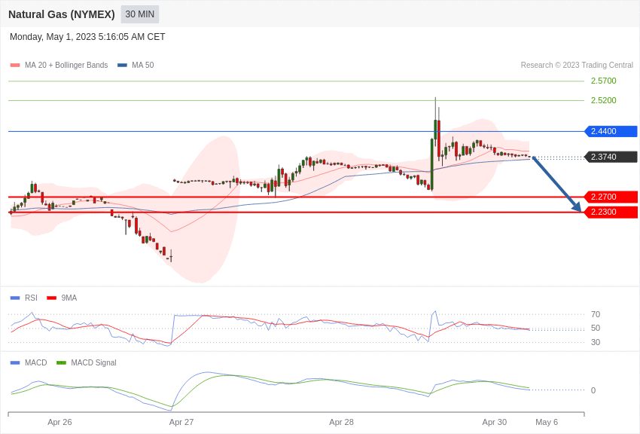Click the Apr 30 date axis label
Viewport: 640px width, 434px height.
coord(495,422)
